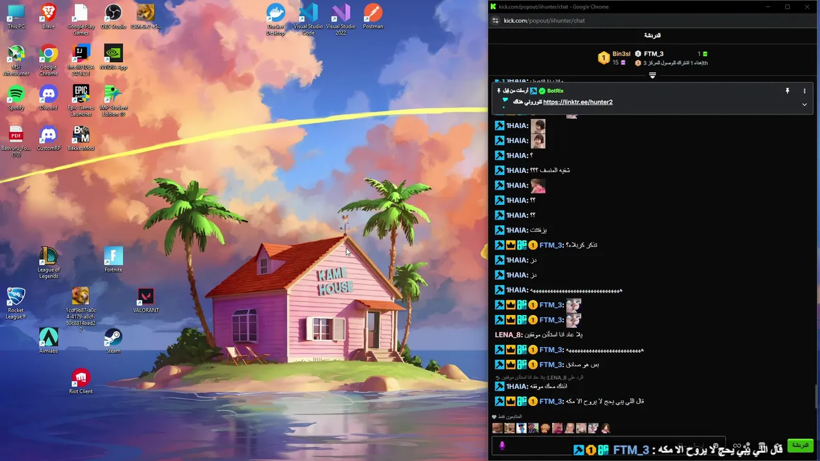
Task: Click 1HAIA beside the شفيه المنصف message
Action: point(517,170)
